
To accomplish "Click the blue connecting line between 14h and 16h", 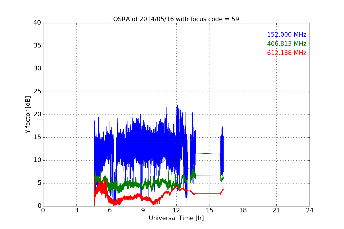I will click(x=208, y=153).
